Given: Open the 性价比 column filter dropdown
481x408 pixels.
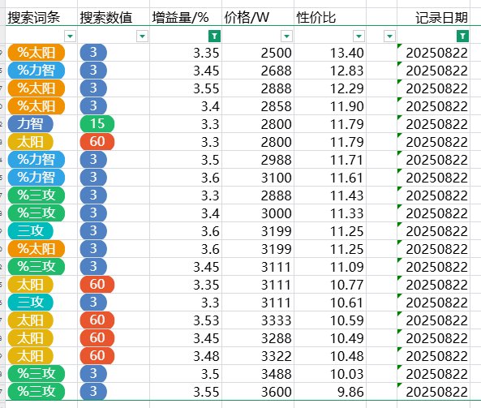Looking at the screenshot, I should (359, 37).
